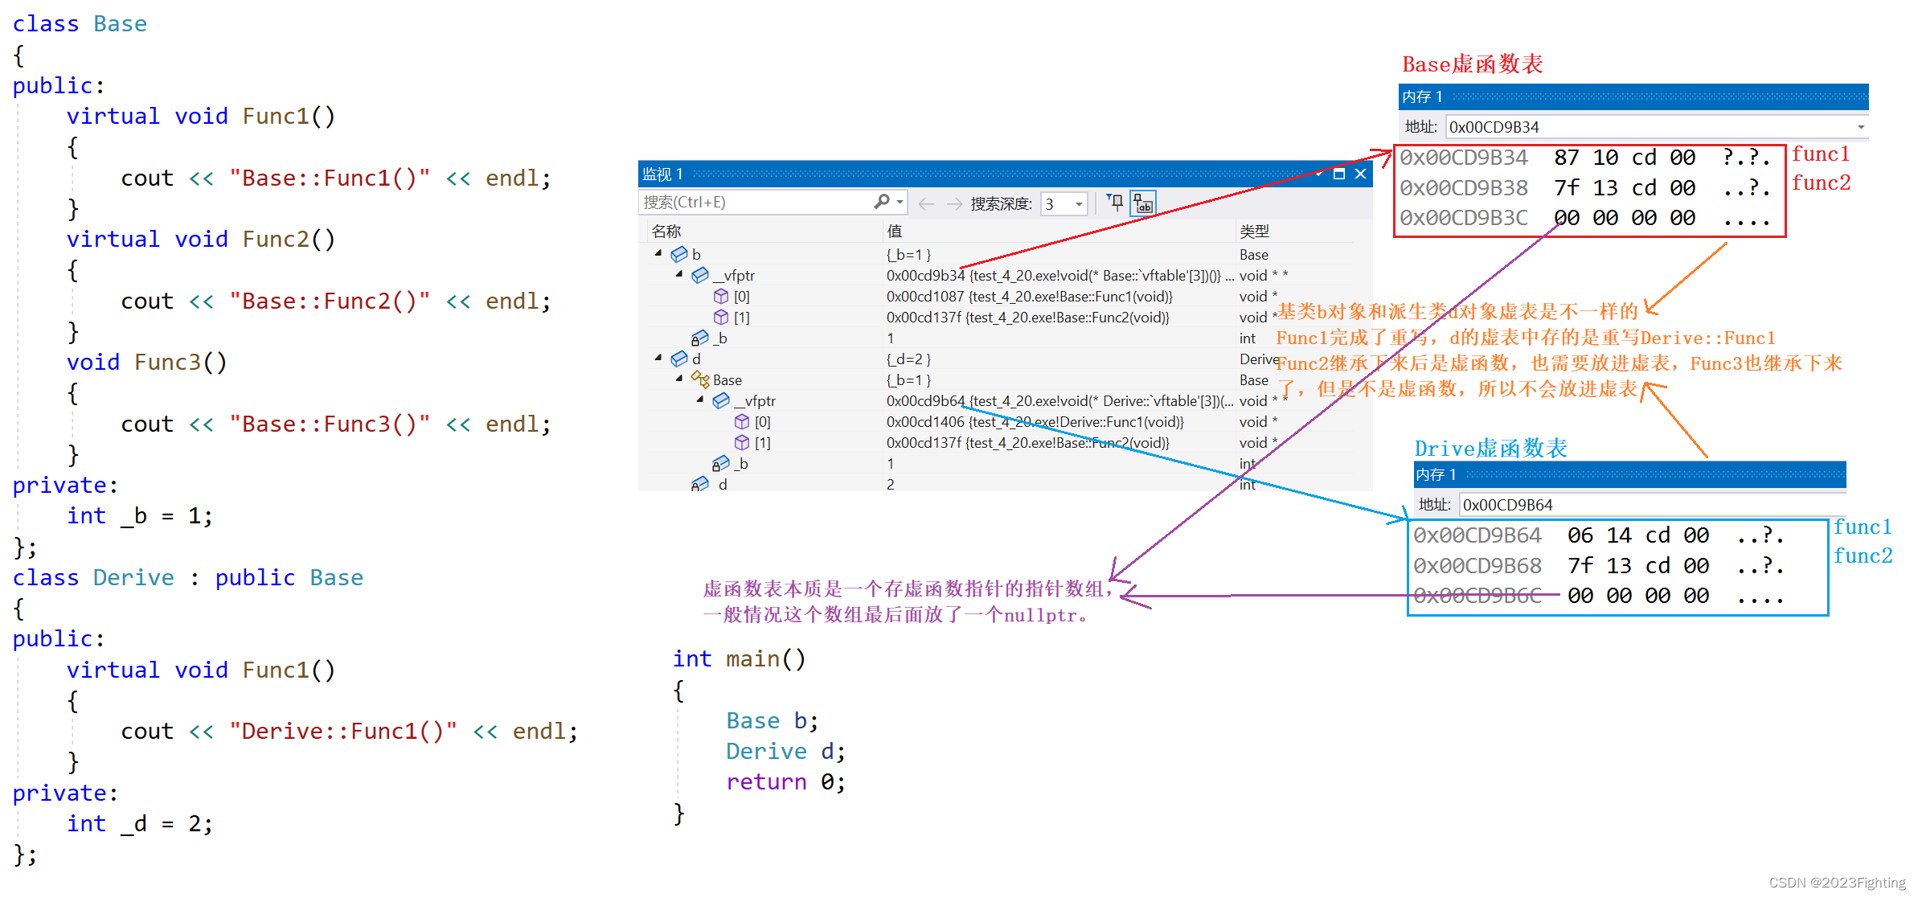Click memory row address 0x00CD9B68
This screenshot has height=898, width=1918.
(1477, 566)
